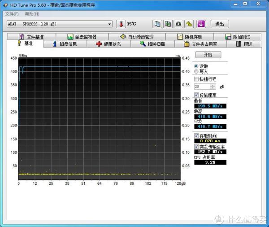Open the 随机存取 tab

point(190,37)
